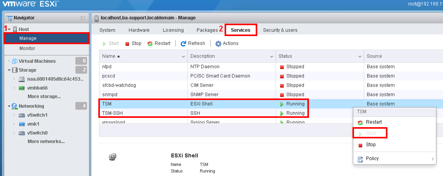Refresh the services list
The height and width of the screenshot is (176, 443).
click(193, 43)
